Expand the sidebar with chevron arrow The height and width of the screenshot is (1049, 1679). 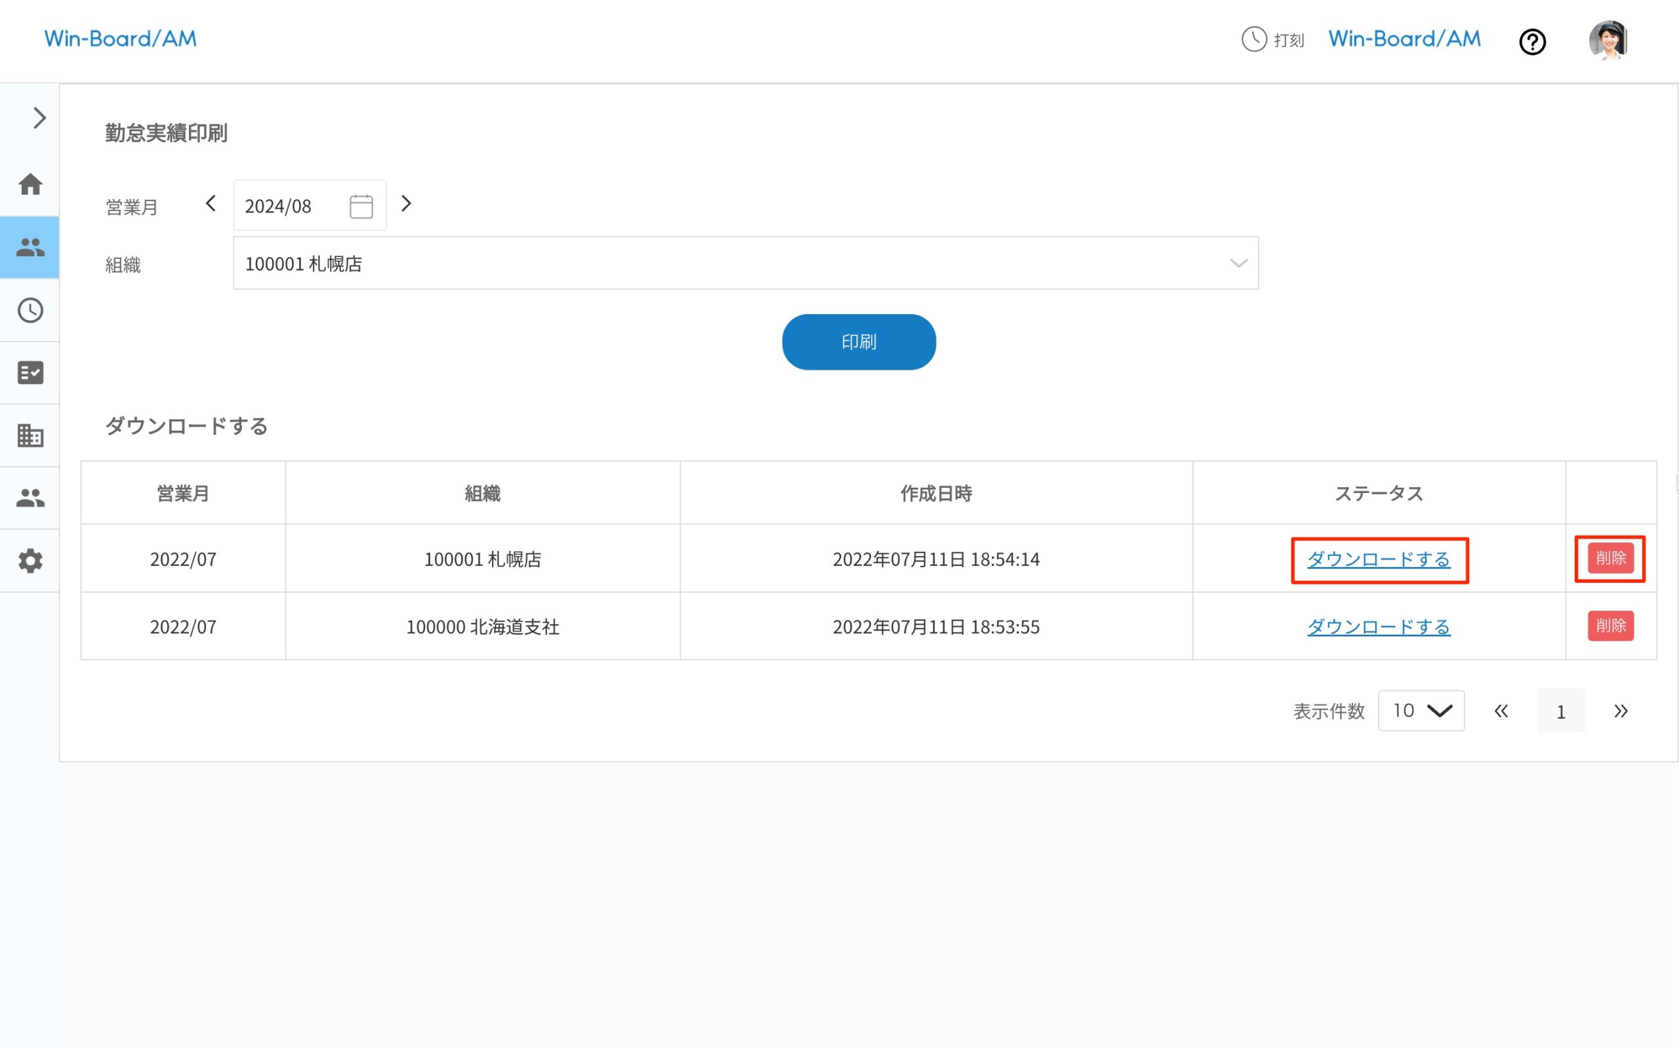coord(39,118)
